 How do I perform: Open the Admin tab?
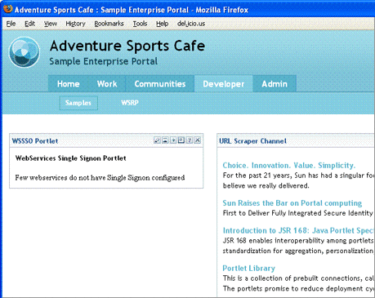point(275,84)
